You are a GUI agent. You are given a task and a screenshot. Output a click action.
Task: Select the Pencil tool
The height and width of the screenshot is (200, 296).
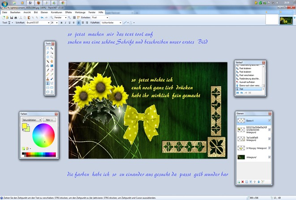pyautogui.click(x=48, y=74)
